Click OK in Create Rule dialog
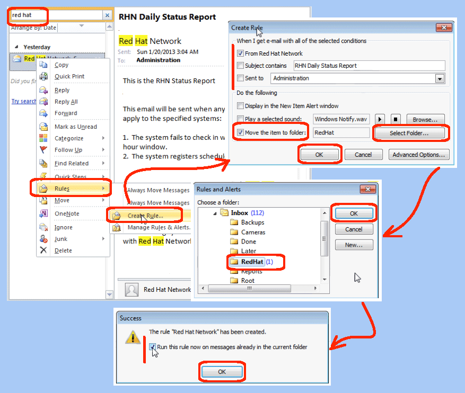 [319, 155]
